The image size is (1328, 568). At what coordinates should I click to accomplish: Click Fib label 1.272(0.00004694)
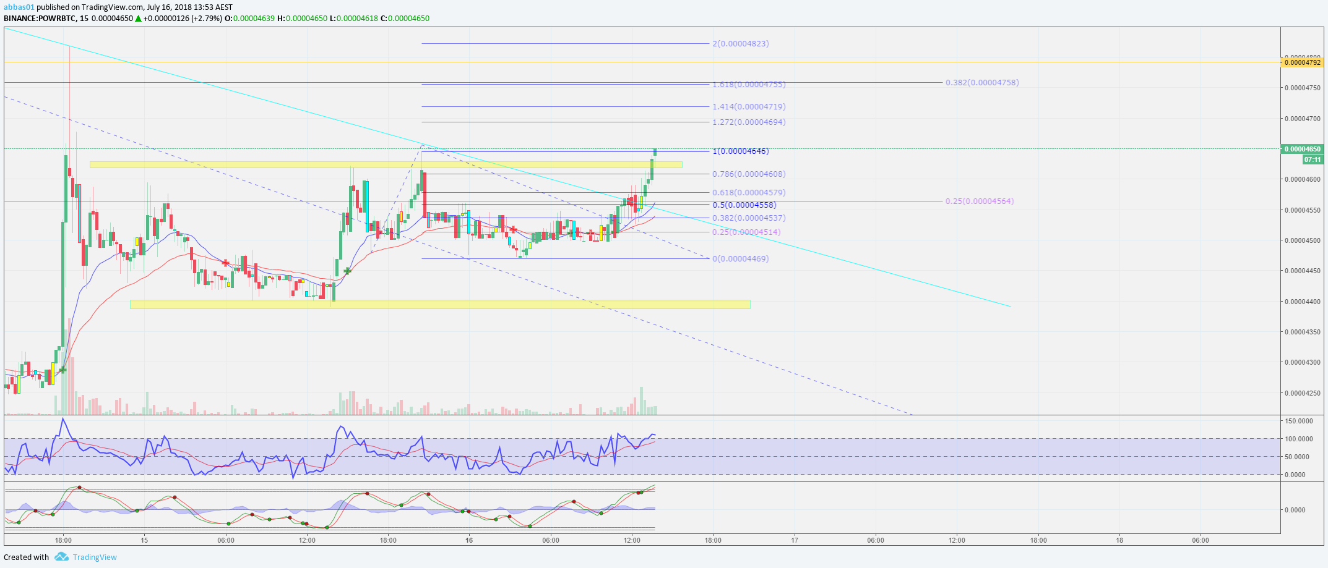pos(749,122)
